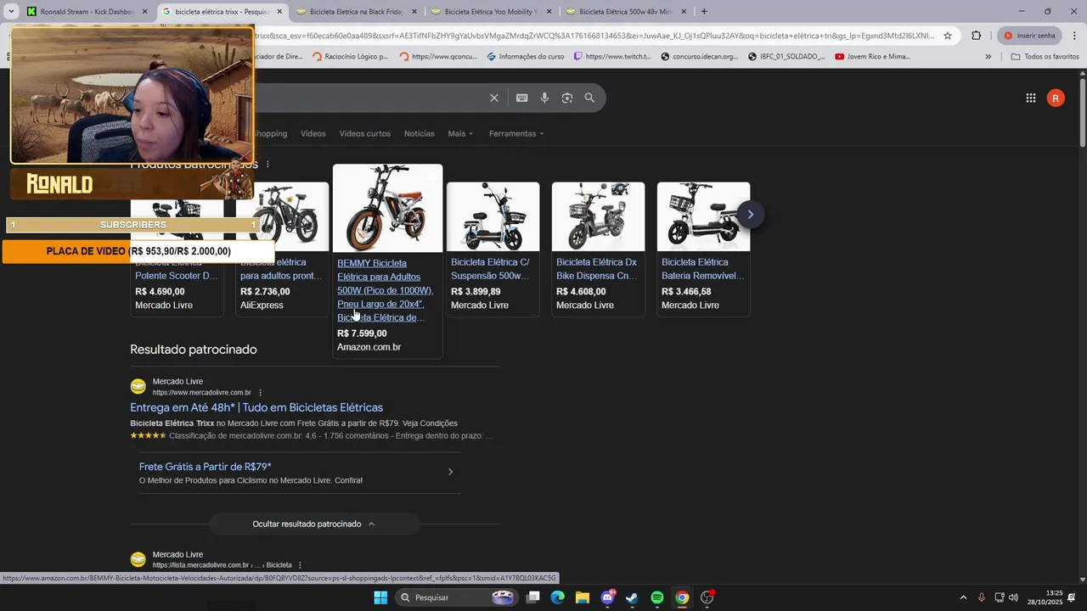
Task: Open the Jovem Rico e Mimado bookmark
Action: (x=873, y=57)
